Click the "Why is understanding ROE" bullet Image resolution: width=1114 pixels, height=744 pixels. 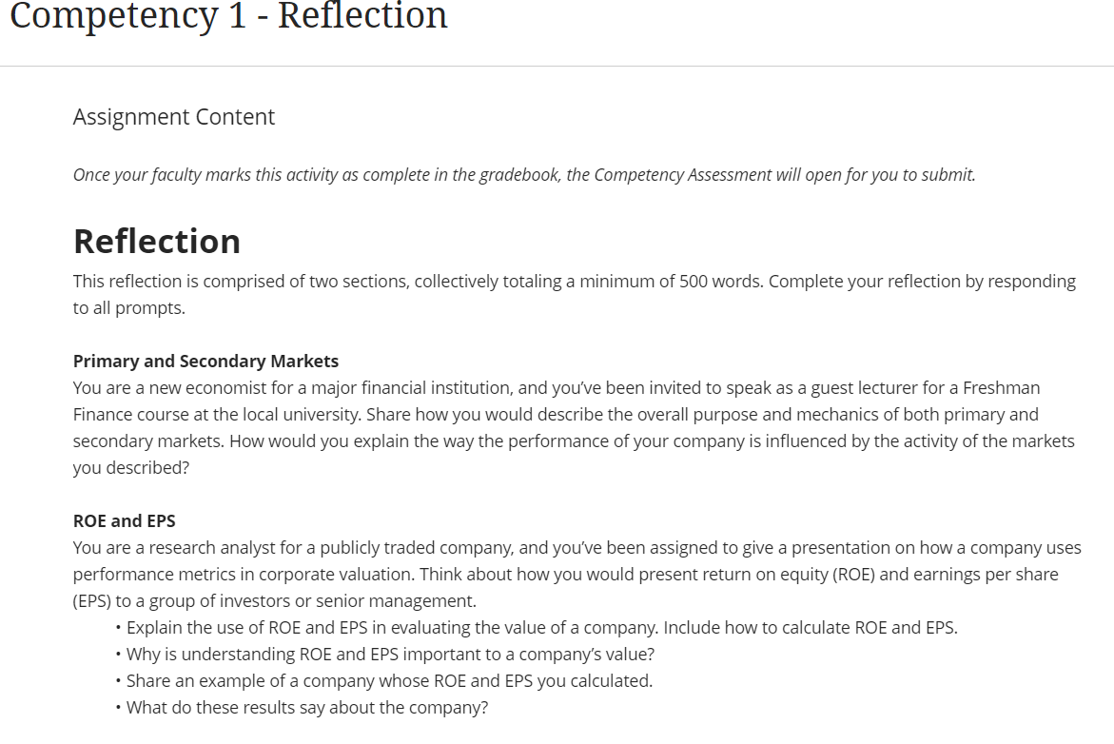tap(390, 655)
